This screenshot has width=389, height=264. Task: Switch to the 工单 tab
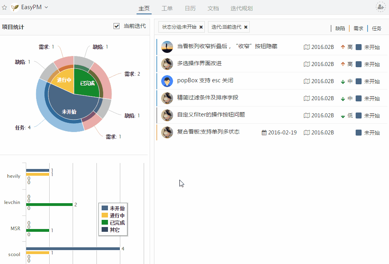[x=167, y=8]
